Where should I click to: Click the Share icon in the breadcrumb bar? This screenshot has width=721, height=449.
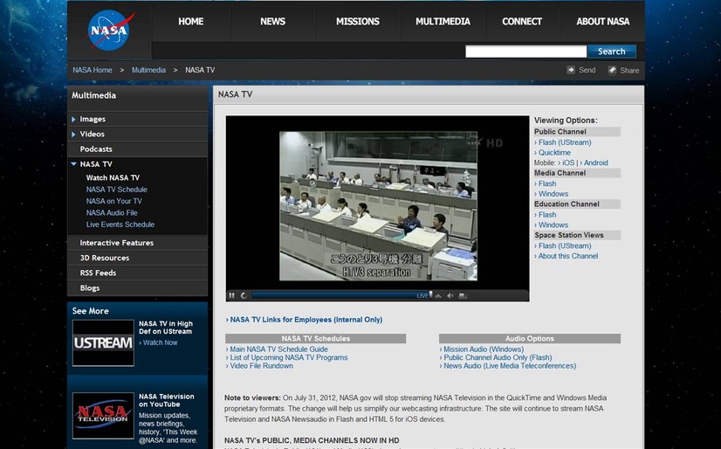click(612, 70)
